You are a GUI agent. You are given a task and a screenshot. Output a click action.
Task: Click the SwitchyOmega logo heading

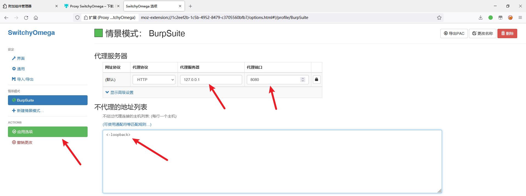tap(31, 33)
